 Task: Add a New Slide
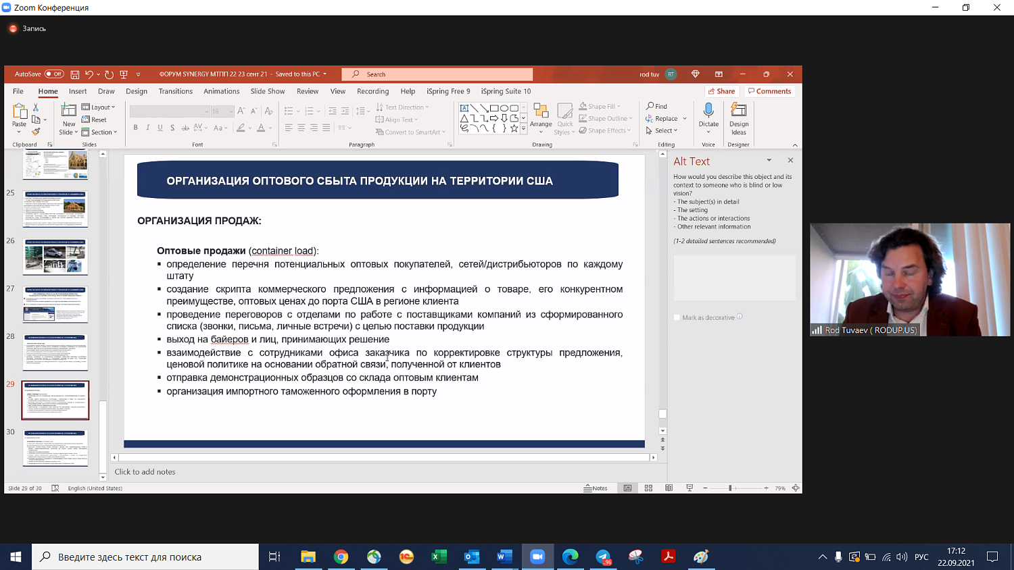tap(69, 119)
